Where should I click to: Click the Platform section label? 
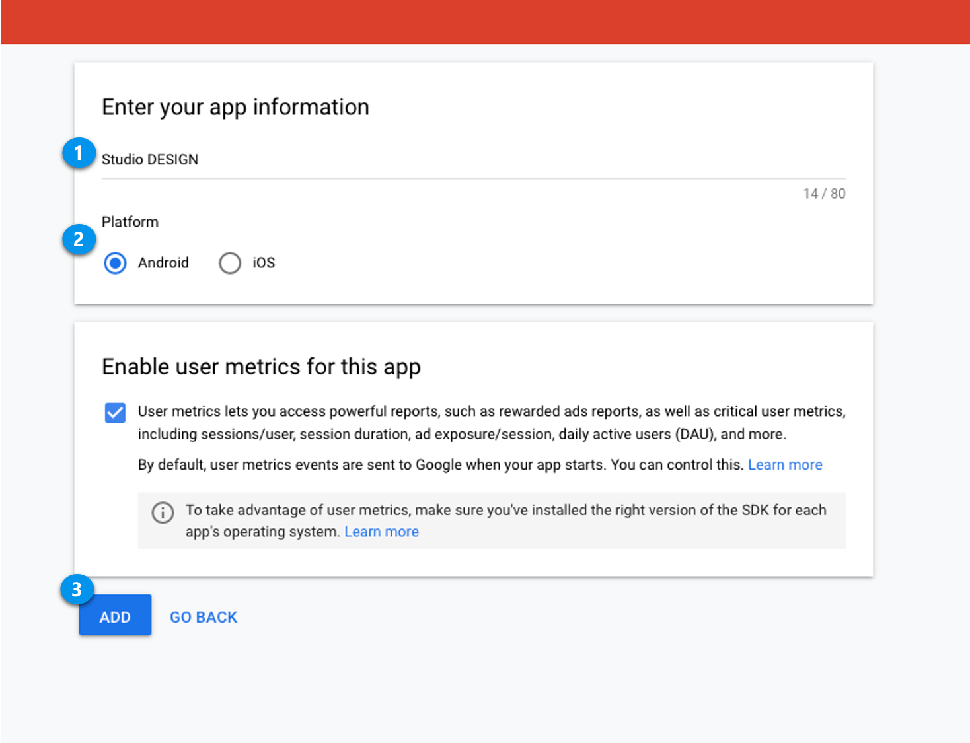pos(130,222)
